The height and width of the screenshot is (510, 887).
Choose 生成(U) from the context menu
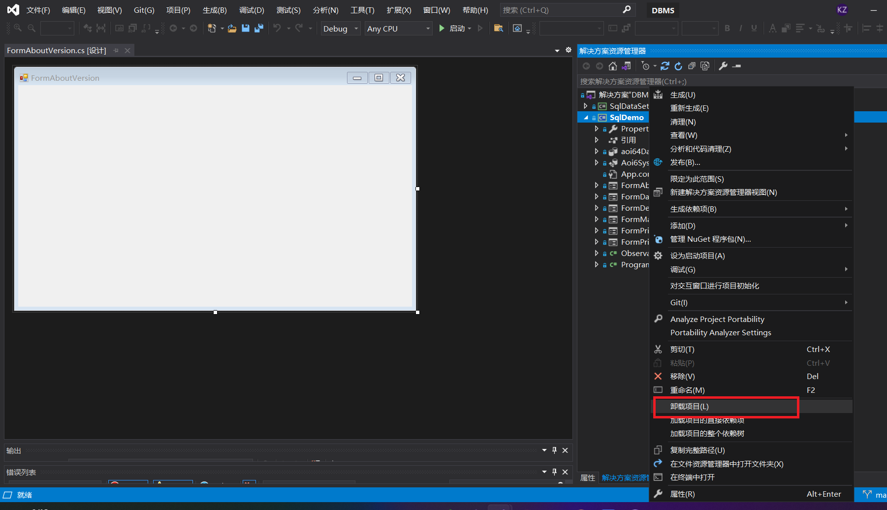pos(752,95)
